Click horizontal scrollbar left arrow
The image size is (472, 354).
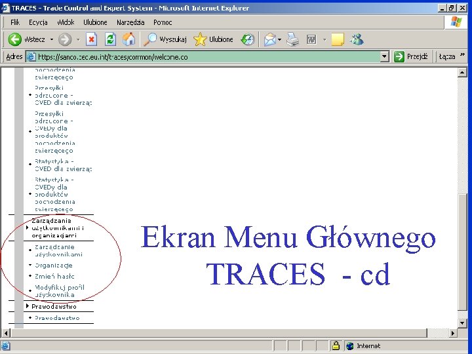pyautogui.click(x=6, y=333)
